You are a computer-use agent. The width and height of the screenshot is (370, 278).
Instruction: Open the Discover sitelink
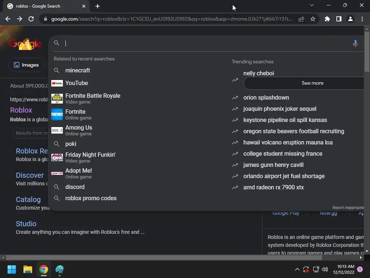coord(30,175)
